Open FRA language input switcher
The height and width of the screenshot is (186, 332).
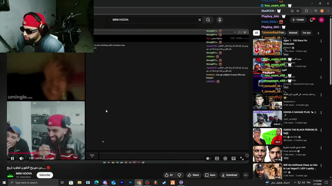(x=309, y=183)
